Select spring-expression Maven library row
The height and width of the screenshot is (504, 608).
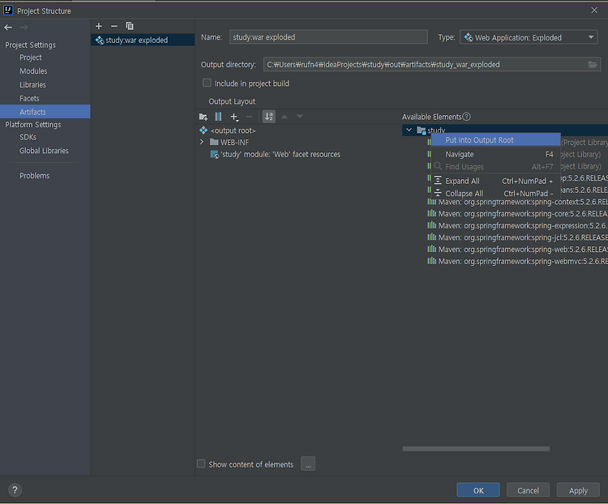click(x=517, y=225)
